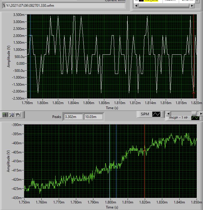Viewport: 203px width, 210px height.
Task: Click the 1.800m tick on bottom X-axis
Action: pyautogui.click(x=111, y=202)
